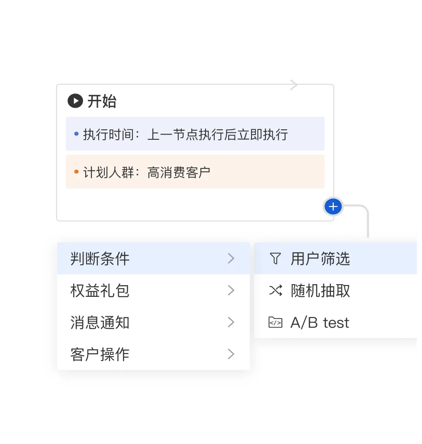Expand the 判断条件 submenu chevron

(231, 259)
